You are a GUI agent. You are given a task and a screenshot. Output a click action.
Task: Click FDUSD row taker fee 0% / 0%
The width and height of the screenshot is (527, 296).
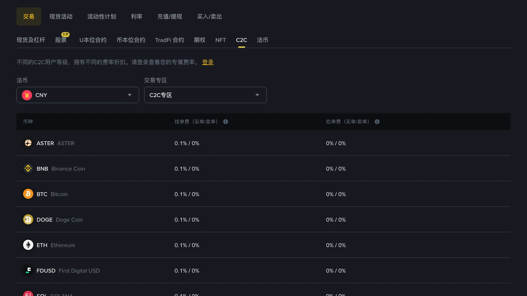[x=336, y=271]
